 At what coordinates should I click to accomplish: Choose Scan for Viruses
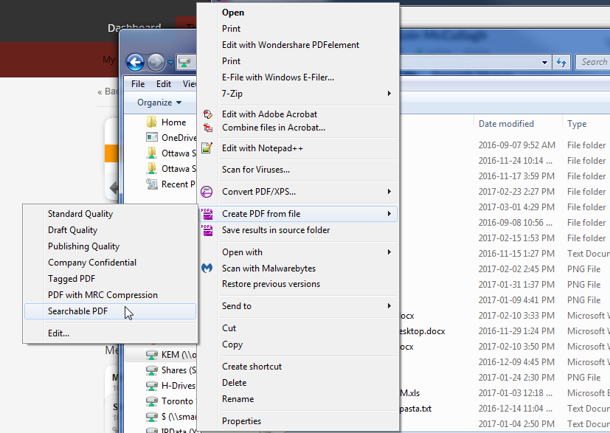pos(256,170)
